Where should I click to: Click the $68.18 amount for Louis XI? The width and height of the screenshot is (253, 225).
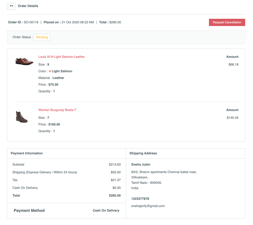coord(233,64)
